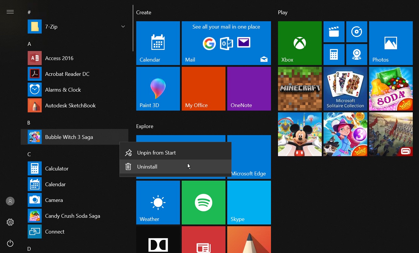This screenshot has height=253, width=419.
Task: Open the small Calculator tile
Action: [x=334, y=54]
